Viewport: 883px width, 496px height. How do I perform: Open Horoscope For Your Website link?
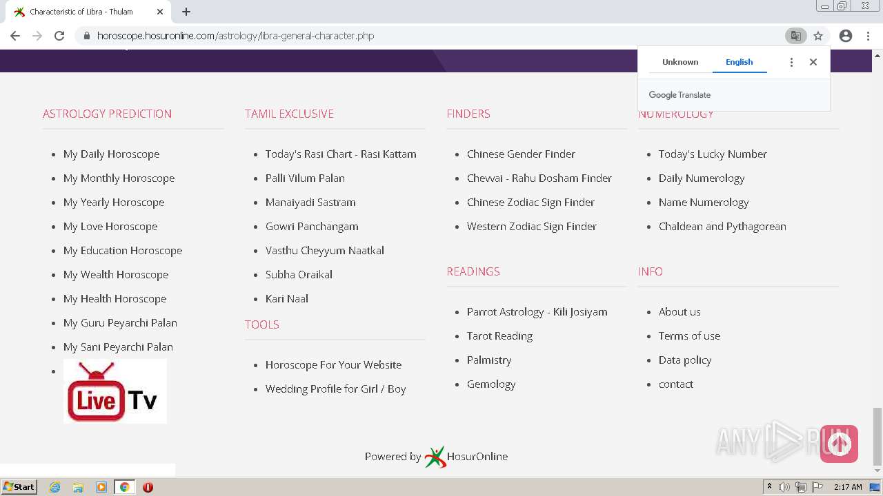tap(333, 365)
